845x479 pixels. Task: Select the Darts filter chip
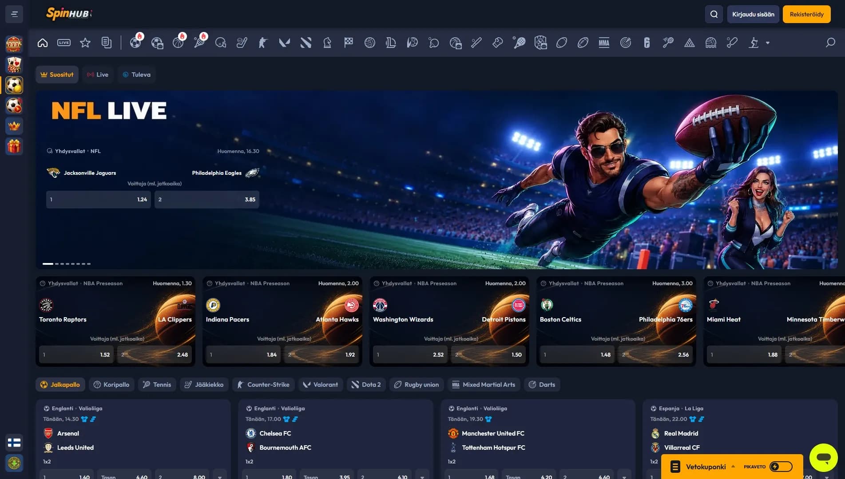542,385
